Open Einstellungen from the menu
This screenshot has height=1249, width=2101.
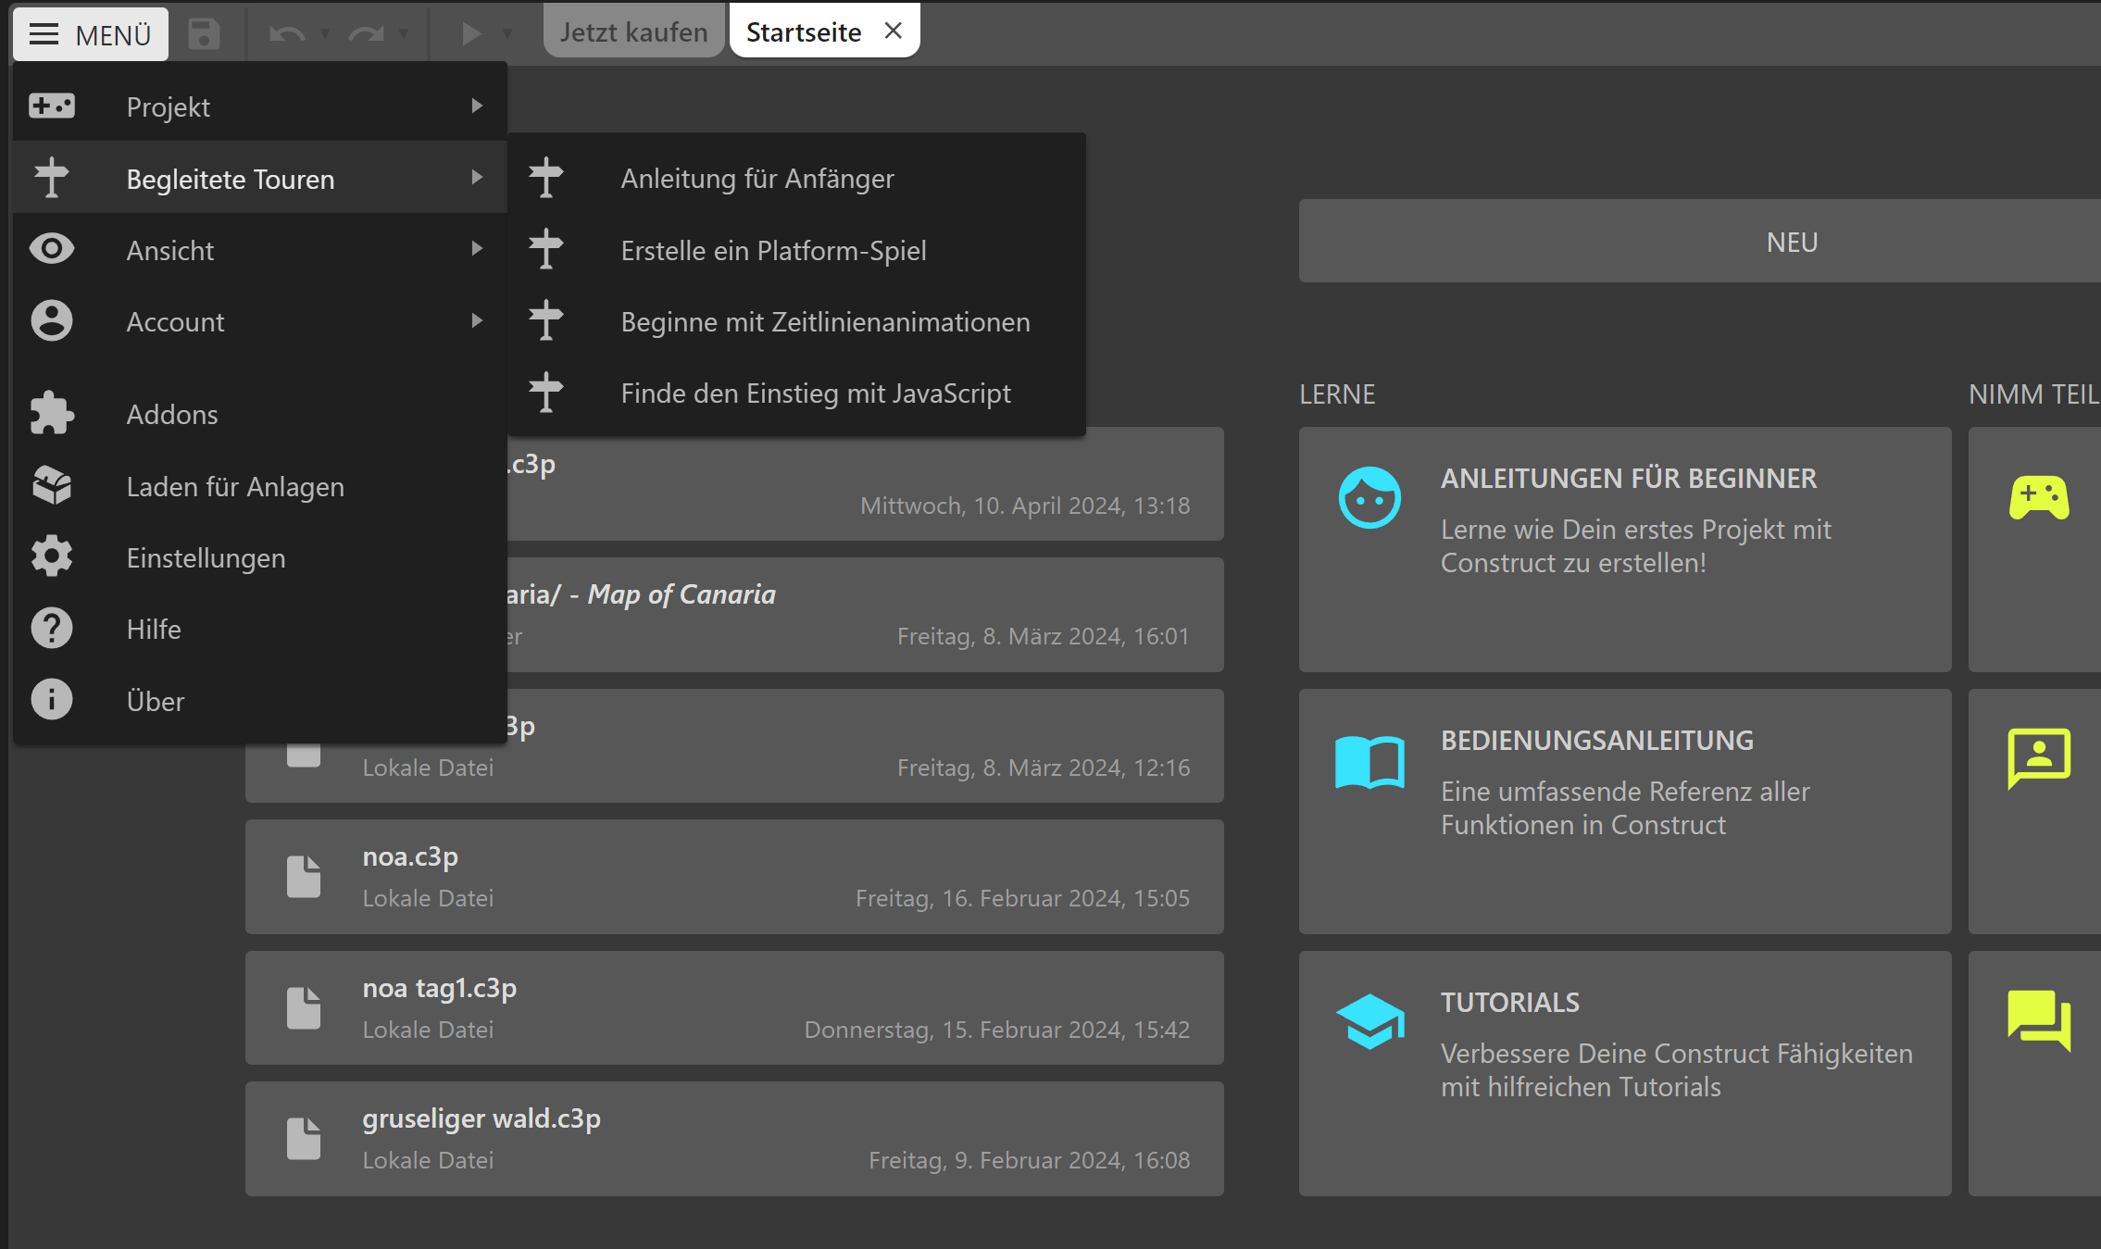(260, 556)
